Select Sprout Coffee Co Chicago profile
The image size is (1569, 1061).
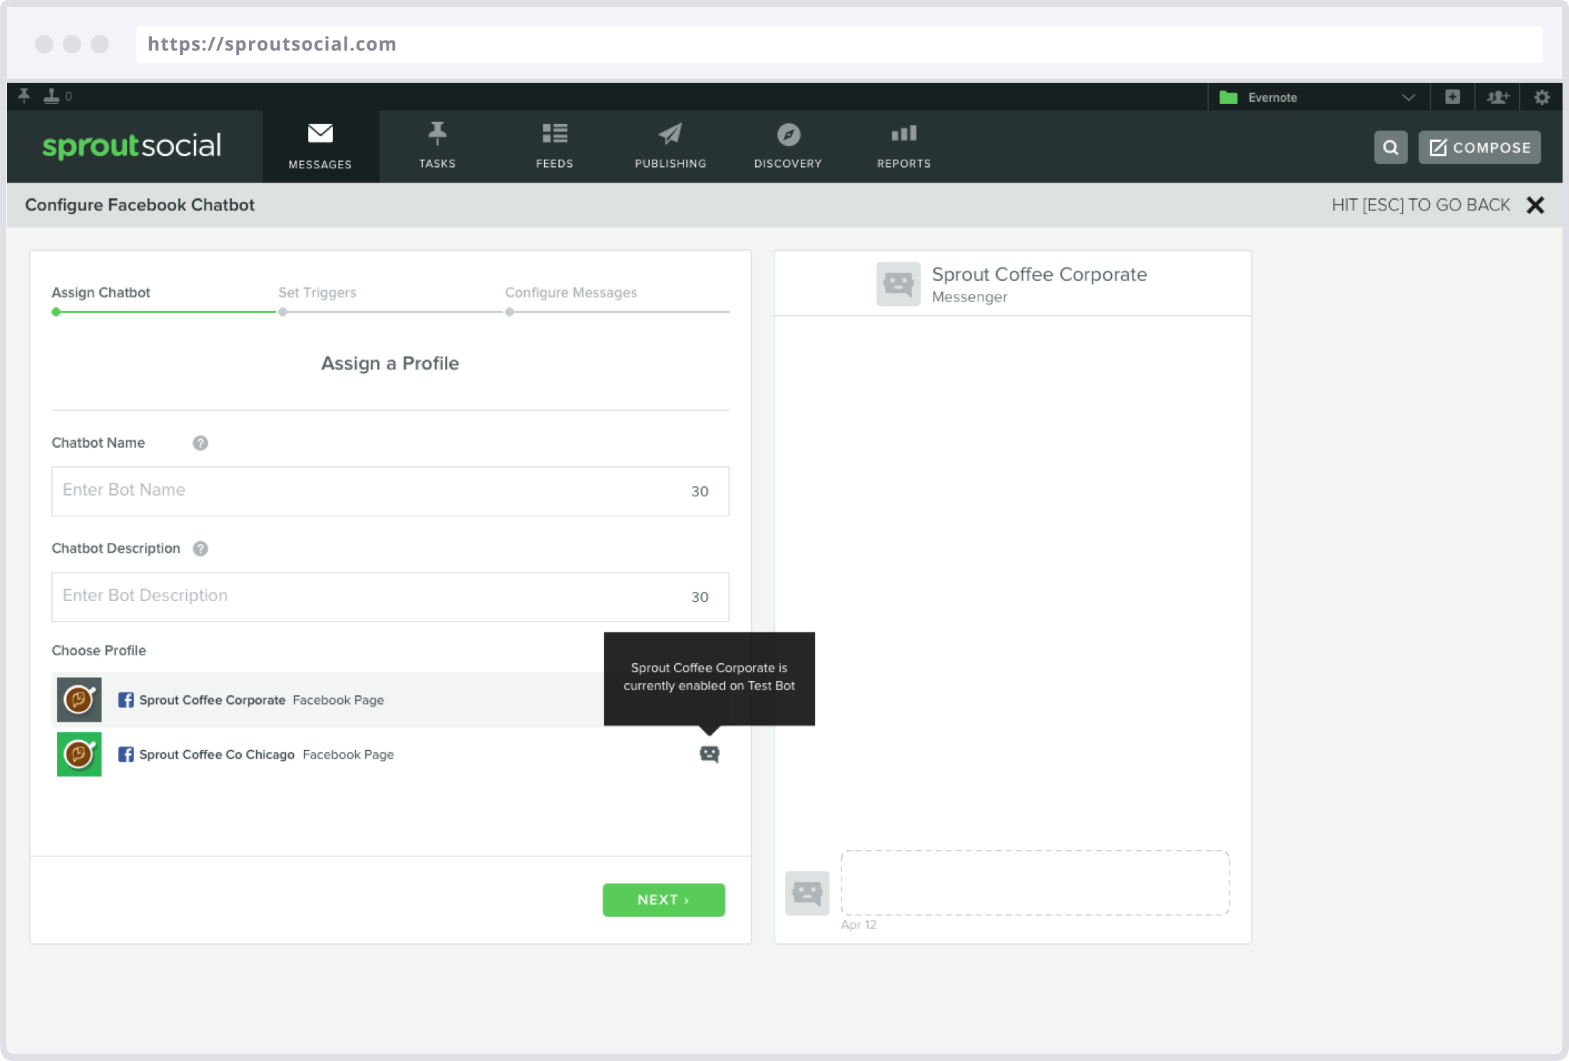(390, 754)
